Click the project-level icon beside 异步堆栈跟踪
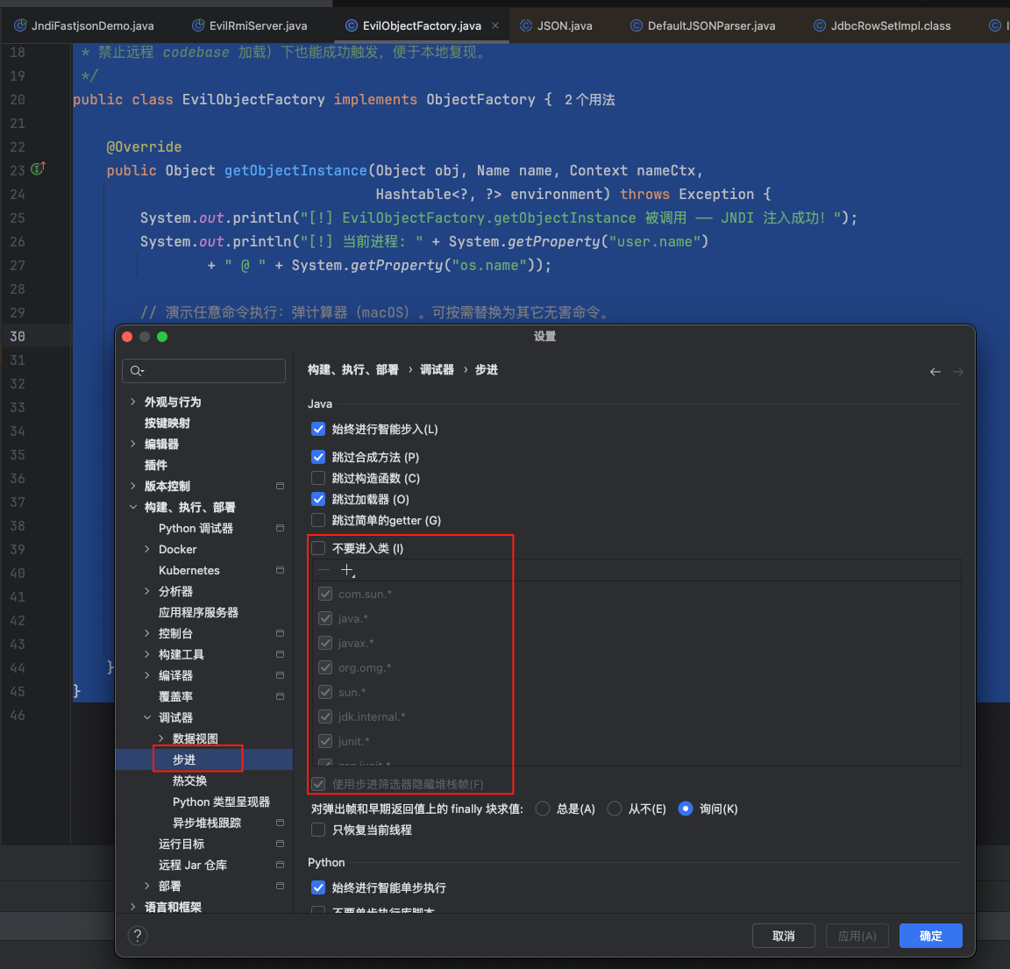 [281, 823]
